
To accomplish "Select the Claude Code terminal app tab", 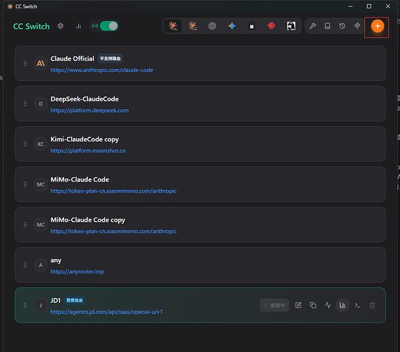I will pos(173,26).
